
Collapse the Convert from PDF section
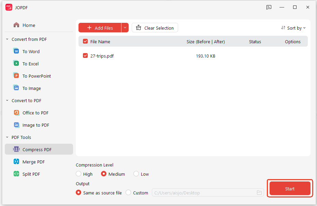point(7,39)
